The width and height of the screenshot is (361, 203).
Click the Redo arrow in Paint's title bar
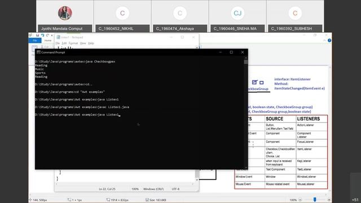pos(47,35)
